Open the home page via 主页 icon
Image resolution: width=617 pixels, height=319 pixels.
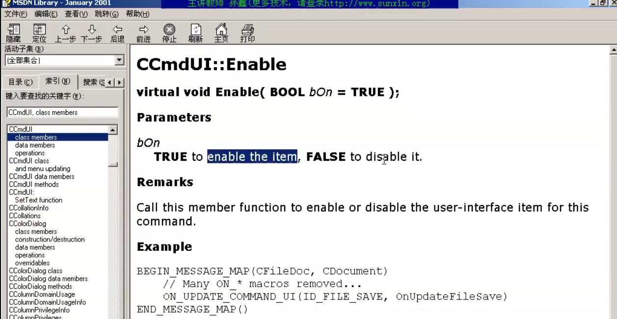[221, 33]
